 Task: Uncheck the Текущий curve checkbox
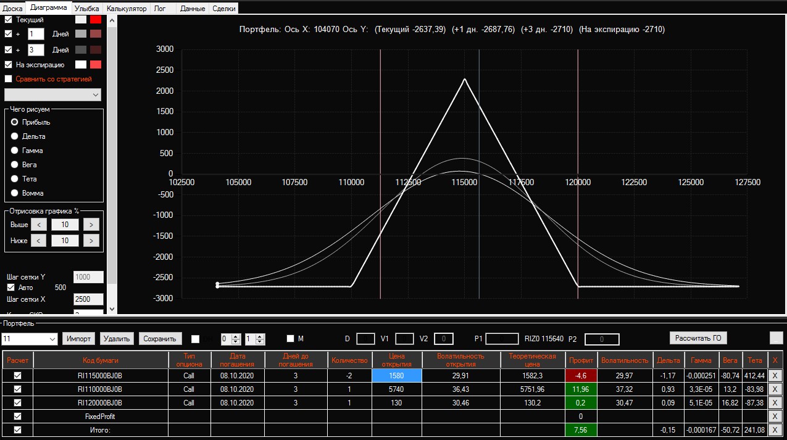[x=9, y=20]
